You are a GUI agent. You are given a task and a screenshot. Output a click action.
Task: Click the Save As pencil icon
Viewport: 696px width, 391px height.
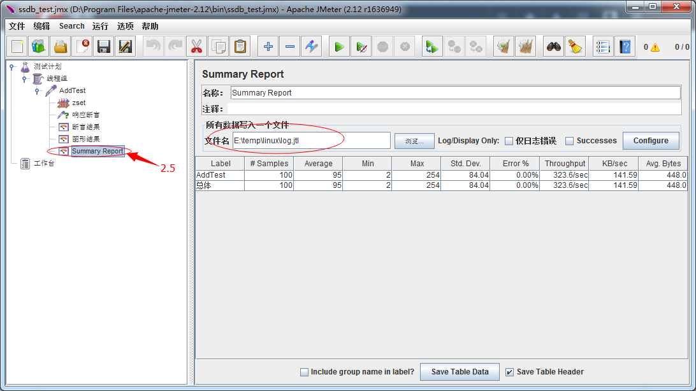coord(126,46)
